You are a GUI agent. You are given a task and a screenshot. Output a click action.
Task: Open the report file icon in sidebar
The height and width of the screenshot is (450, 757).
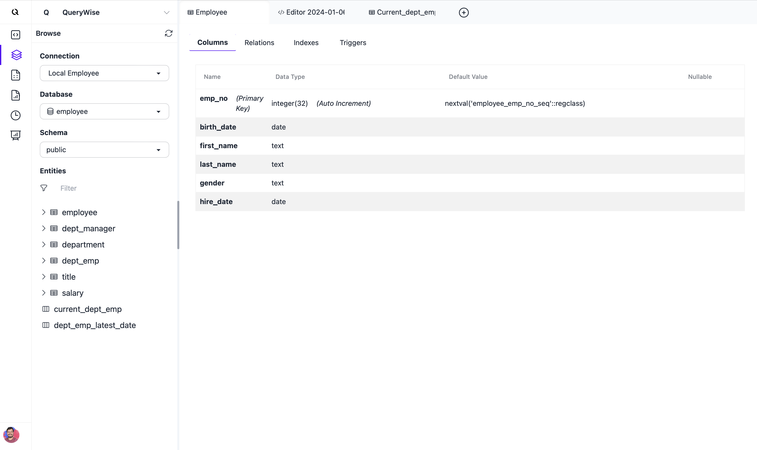pyautogui.click(x=15, y=95)
